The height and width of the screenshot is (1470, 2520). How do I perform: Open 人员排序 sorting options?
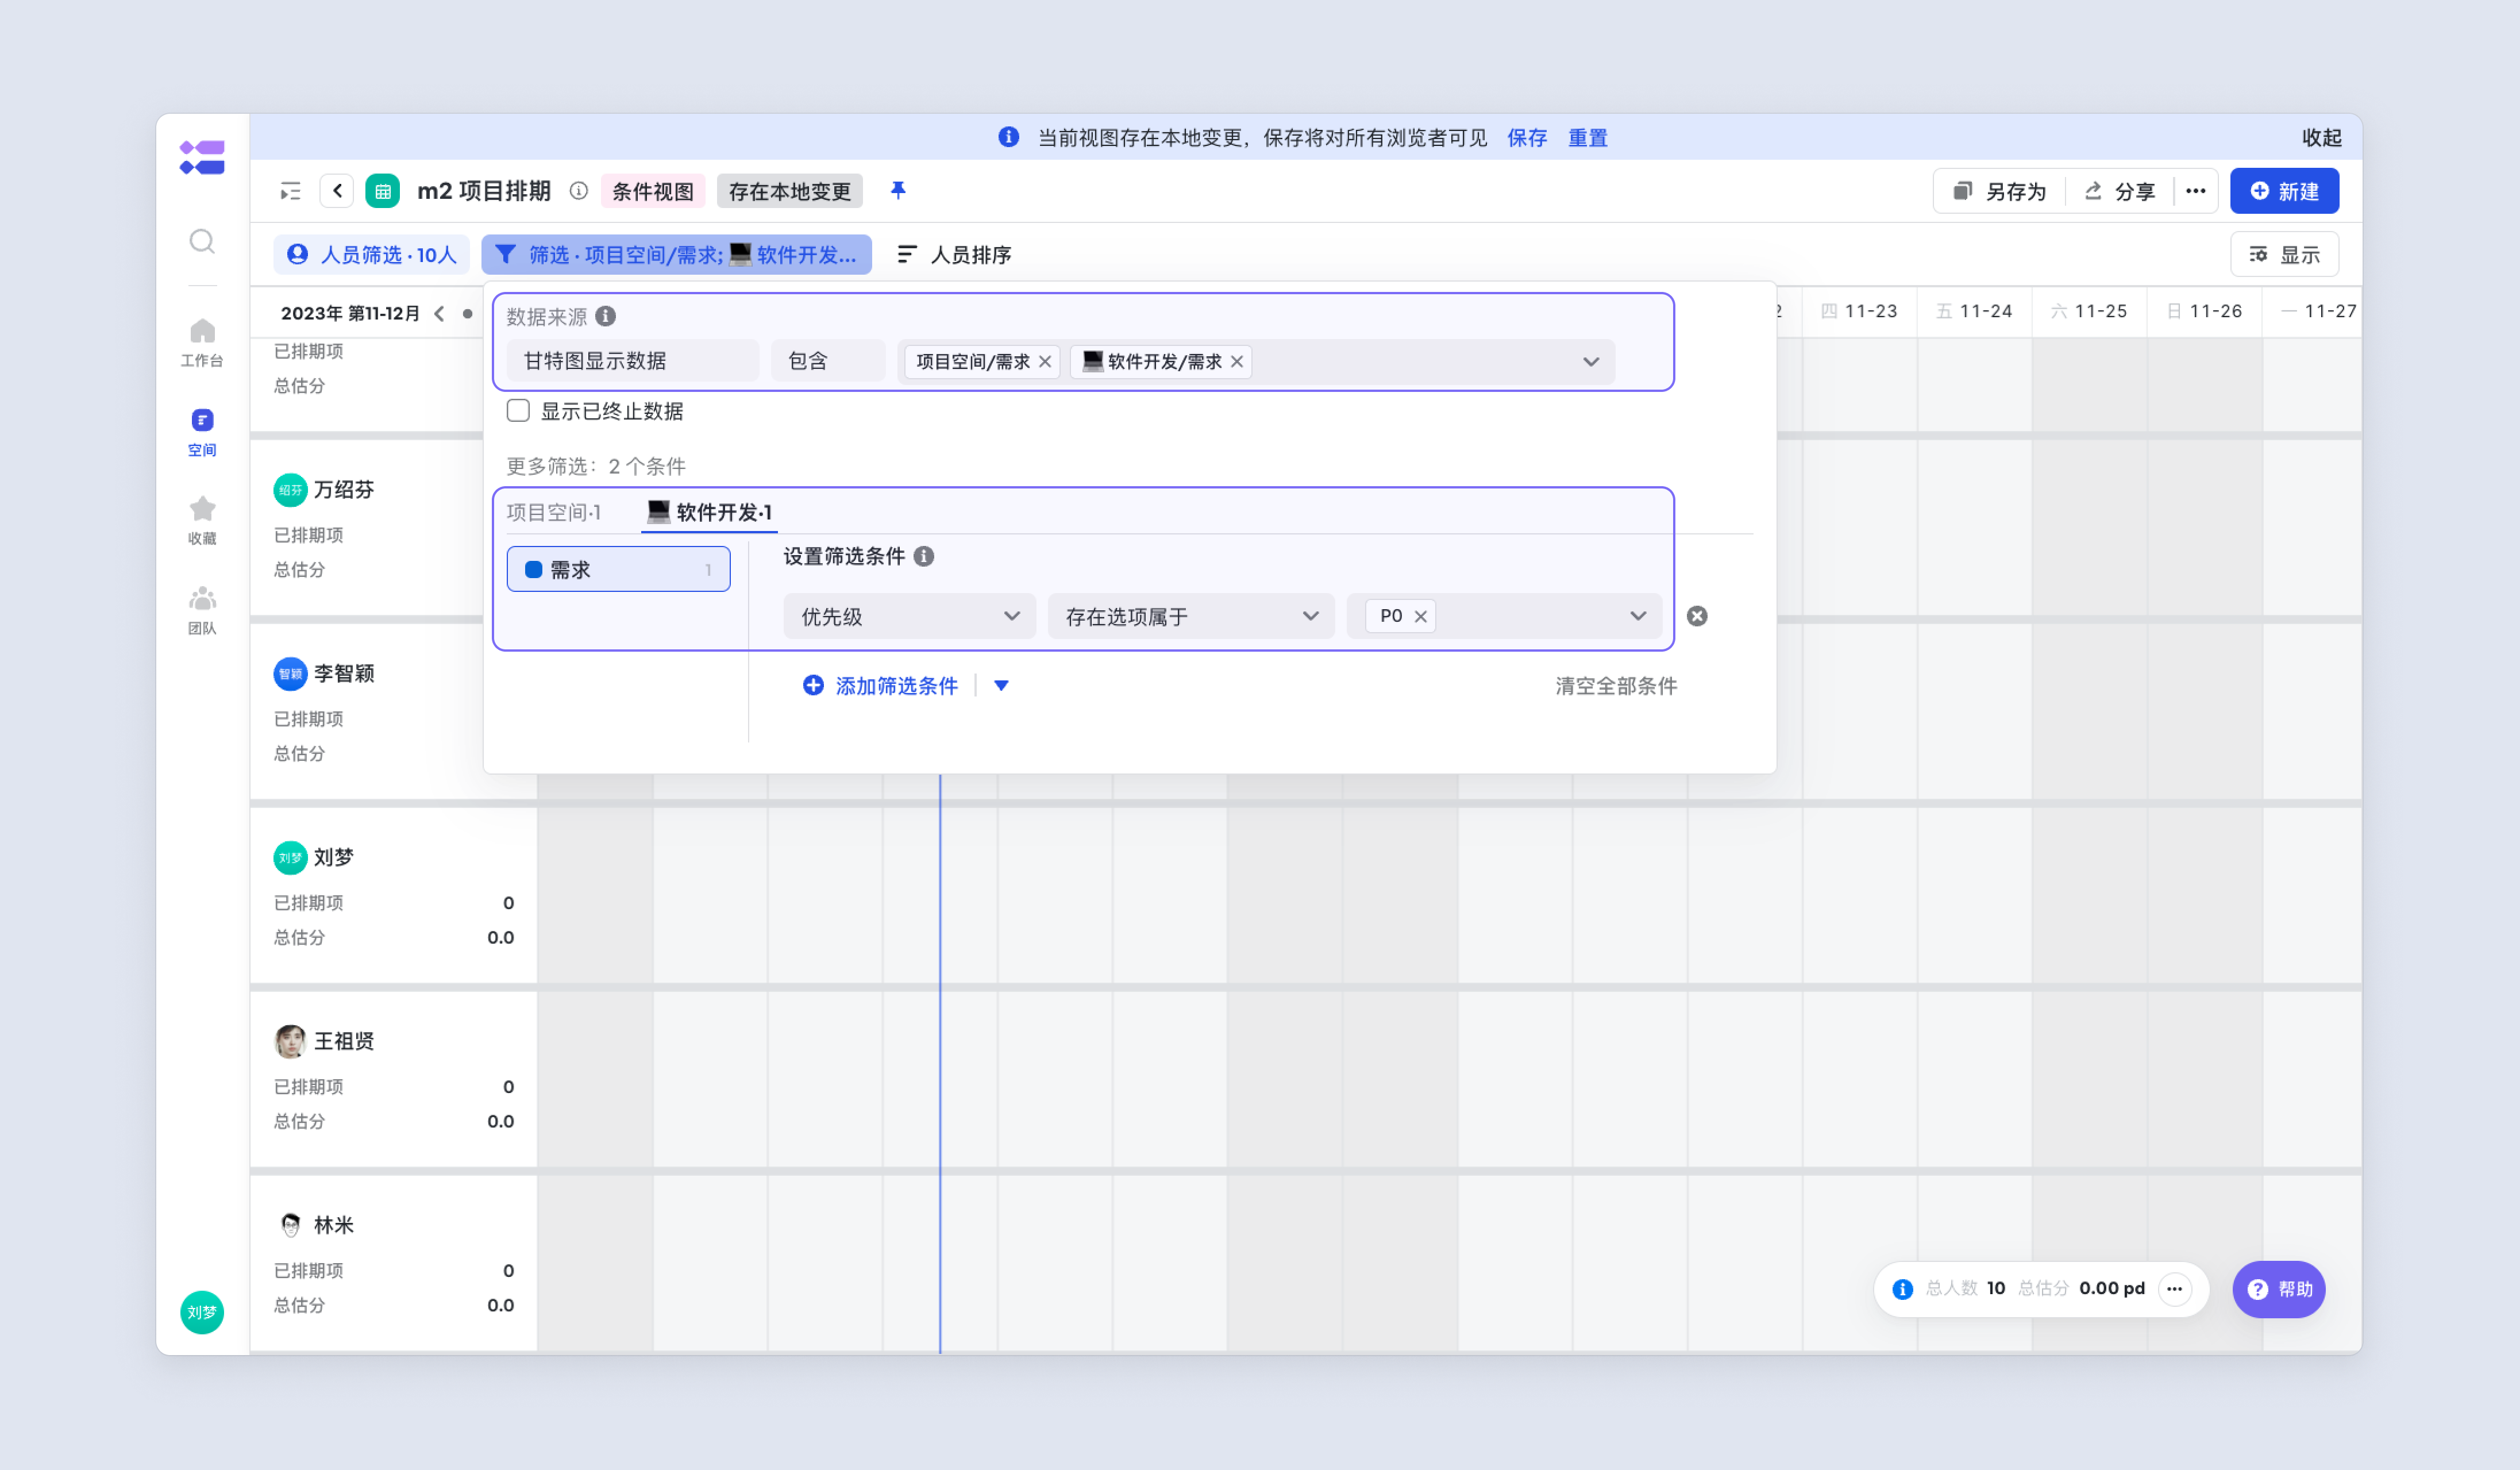point(954,255)
